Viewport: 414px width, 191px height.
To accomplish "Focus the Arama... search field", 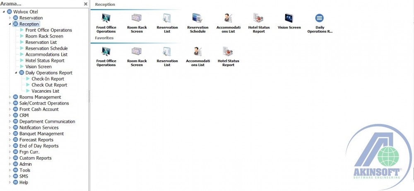I will pyautogui.click(x=41, y=4).
